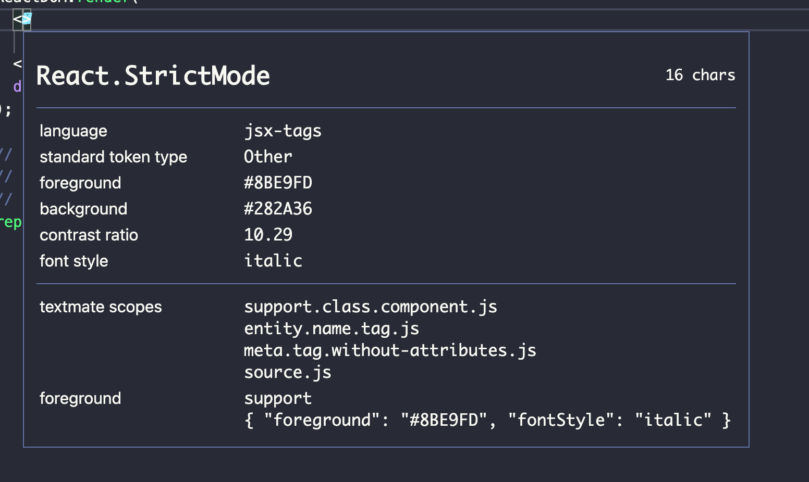The height and width of the screenshot is (482, 809).
Task: Click the closing ); token in editor
Action: coord(6,110)
